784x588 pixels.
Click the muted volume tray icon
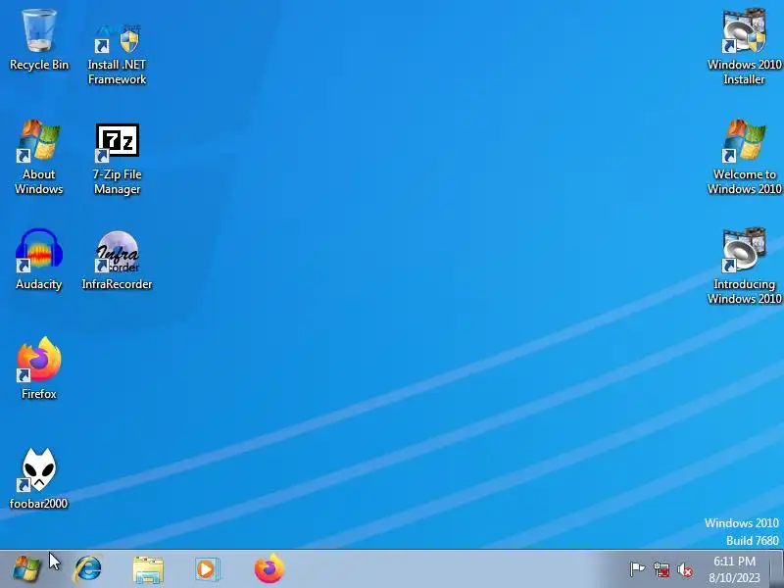click(685, 569)
